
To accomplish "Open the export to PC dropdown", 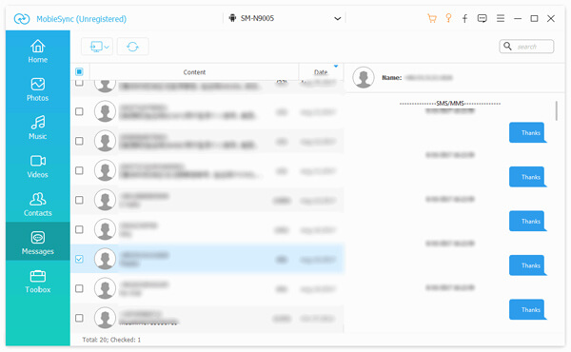I will click(x=97, y=47).
